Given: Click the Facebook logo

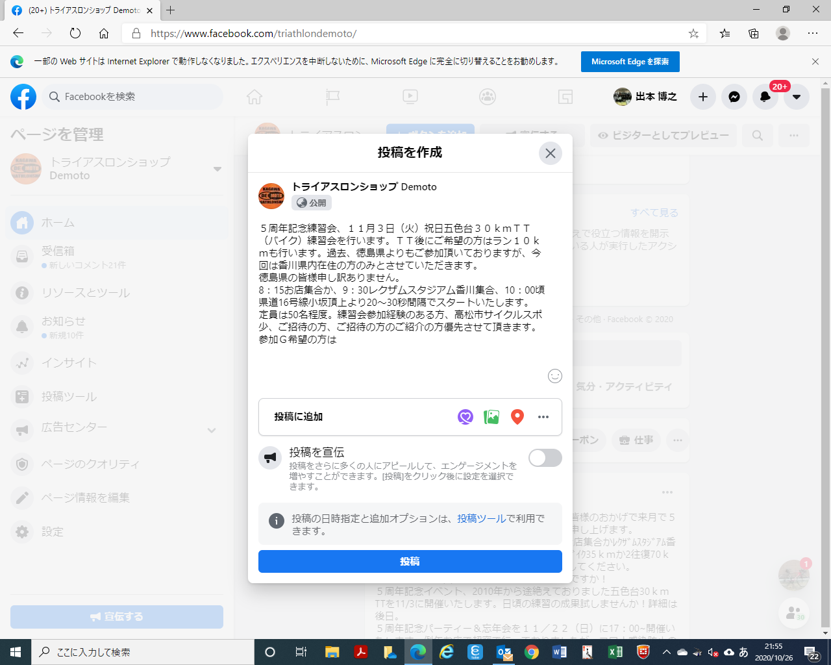Looking at the screenshot, I should point(23,97).
